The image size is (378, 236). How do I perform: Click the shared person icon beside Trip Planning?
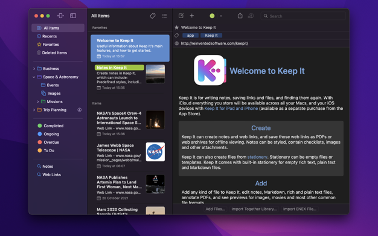(79, 110)
